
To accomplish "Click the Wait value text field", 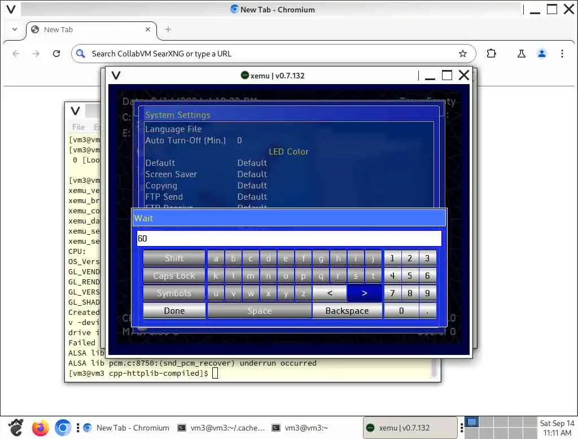I will tap(289, 239).
